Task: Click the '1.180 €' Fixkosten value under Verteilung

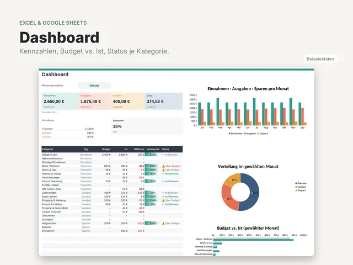Action: pyautogui.click(x=89, y=129)
